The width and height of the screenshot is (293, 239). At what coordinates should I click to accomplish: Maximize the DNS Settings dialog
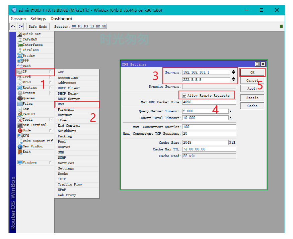257,64
